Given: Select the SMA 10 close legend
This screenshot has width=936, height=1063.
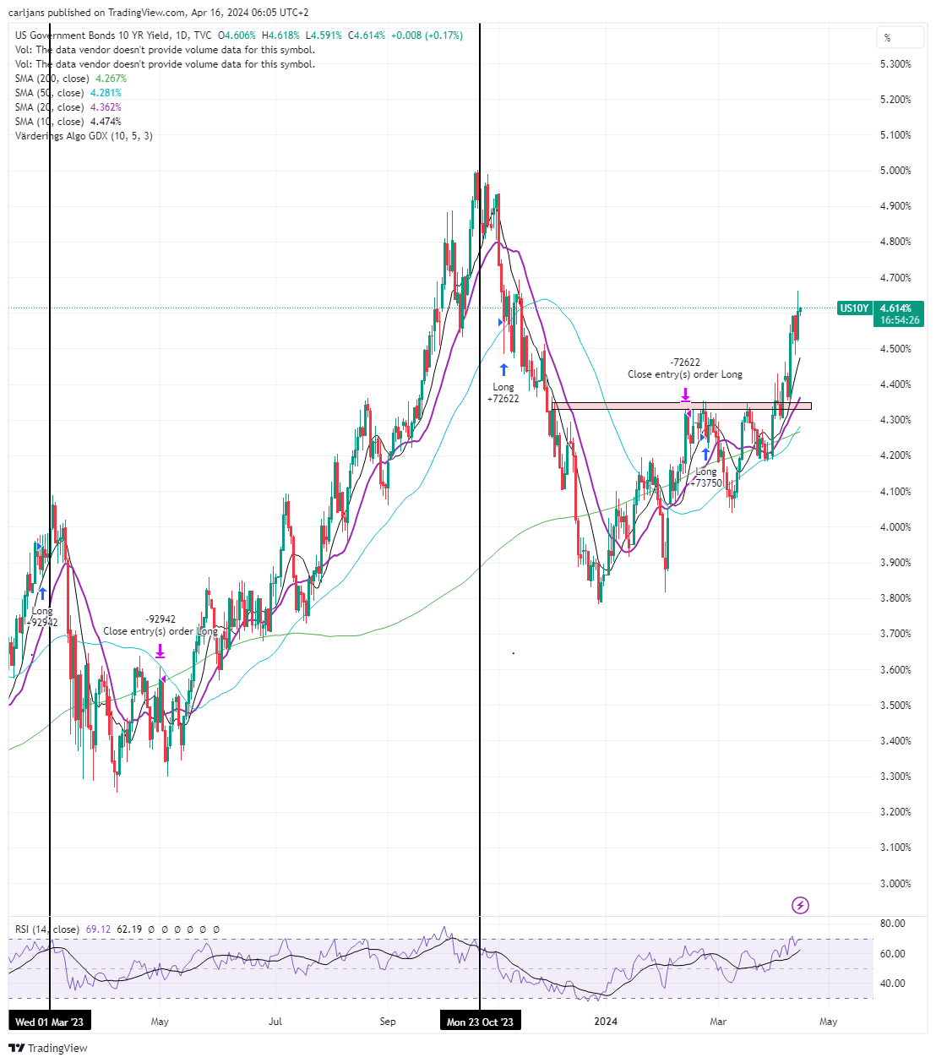Looking at the screenshot, I should [68, 122].
